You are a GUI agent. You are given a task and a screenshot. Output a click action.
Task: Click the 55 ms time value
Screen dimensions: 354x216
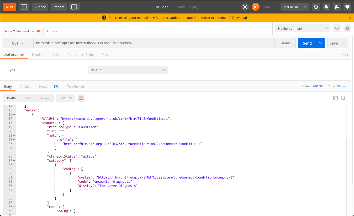point(341,86)
